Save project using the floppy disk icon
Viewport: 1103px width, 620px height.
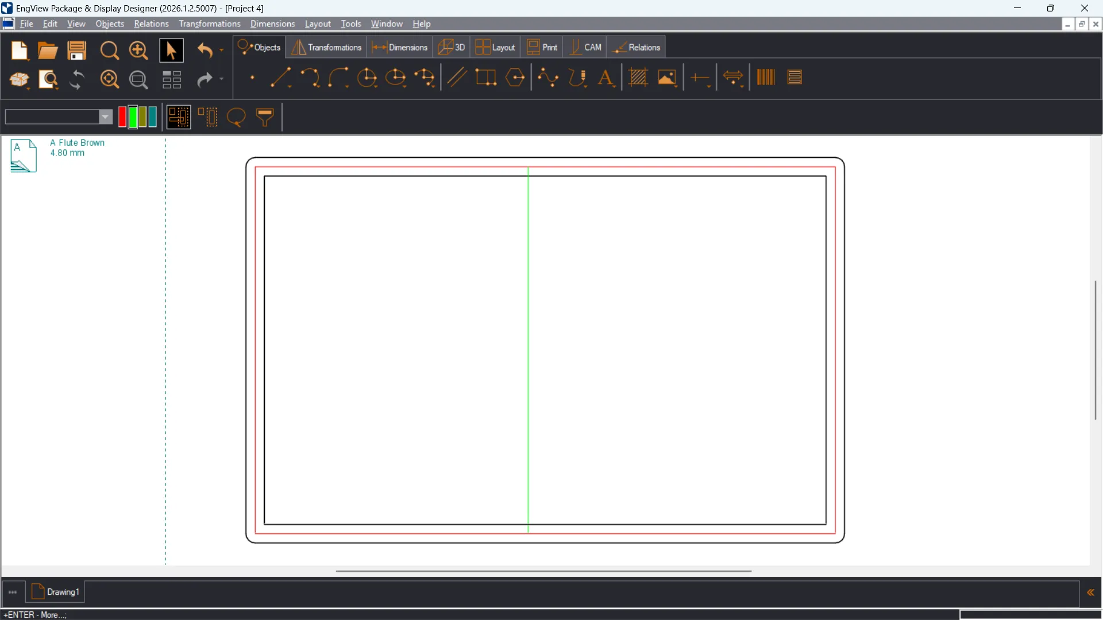(76, 51)
